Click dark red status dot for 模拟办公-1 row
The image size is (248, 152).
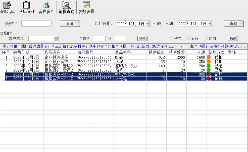coord(209,74)
